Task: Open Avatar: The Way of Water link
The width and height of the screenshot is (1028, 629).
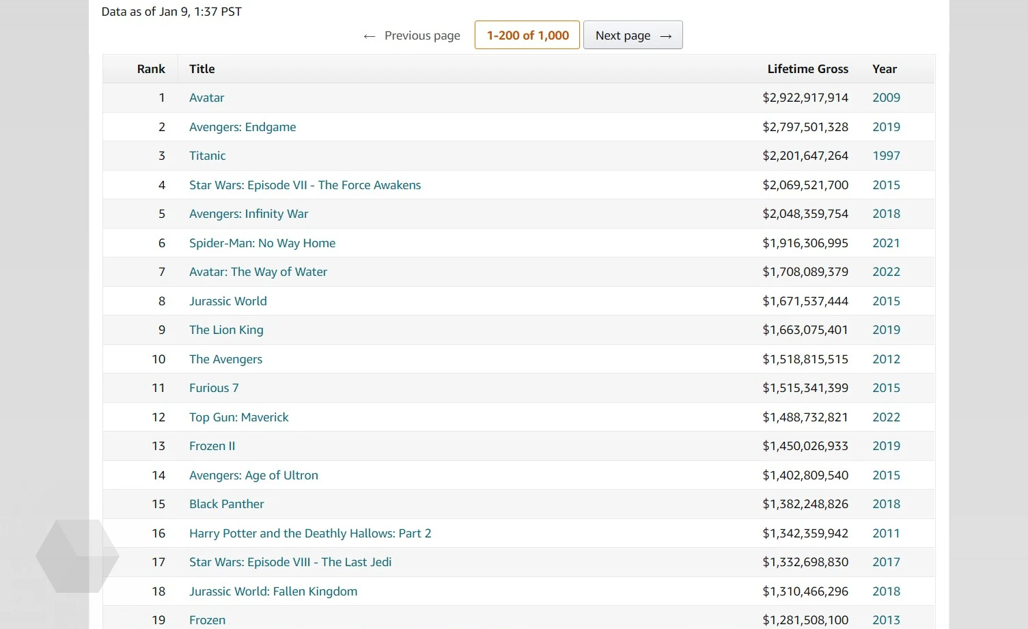Action: coord(258,272)
